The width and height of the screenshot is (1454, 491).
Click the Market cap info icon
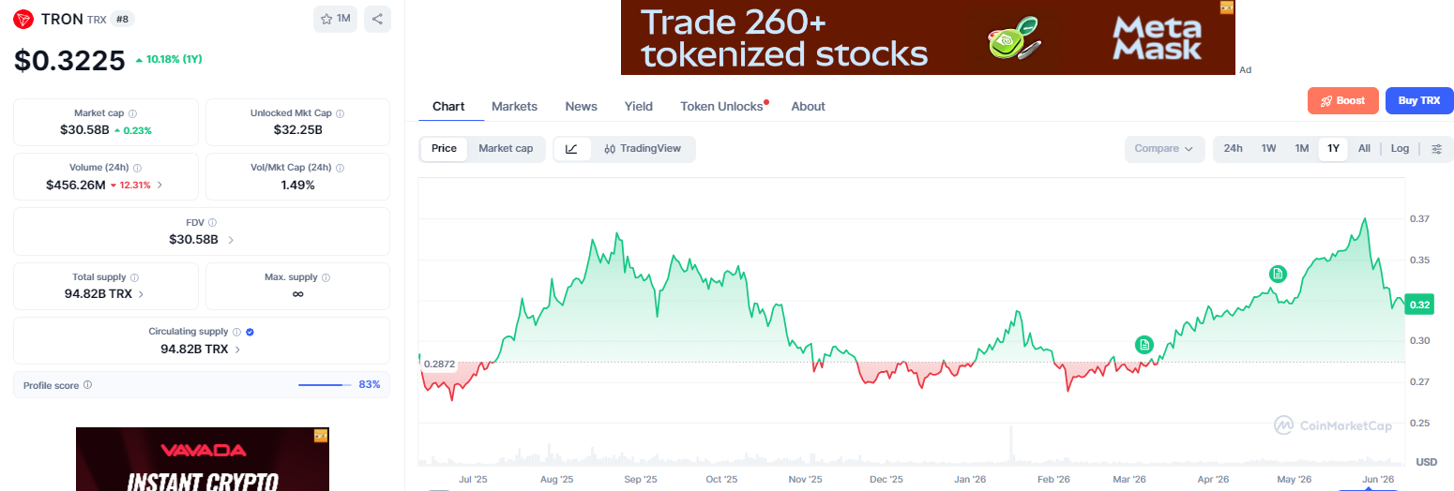tap(132, 113)
